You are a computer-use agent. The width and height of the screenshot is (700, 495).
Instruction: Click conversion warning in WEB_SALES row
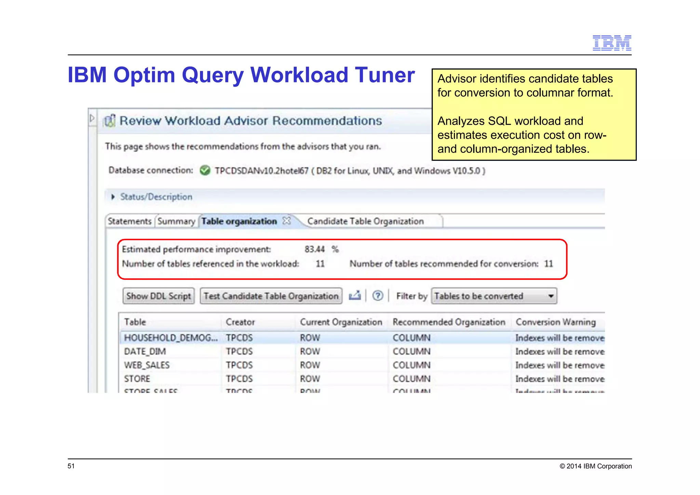560,365
